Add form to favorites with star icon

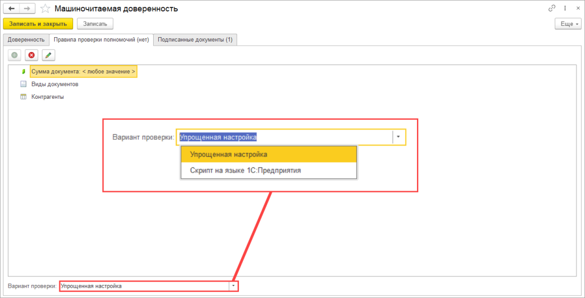coord(45,9)
